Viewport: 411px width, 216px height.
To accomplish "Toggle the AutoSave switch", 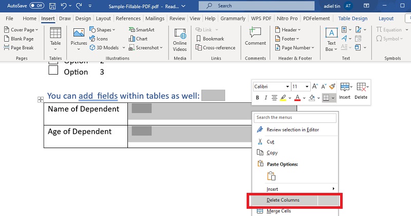I will pyautogui.click(x=37, y=6).
